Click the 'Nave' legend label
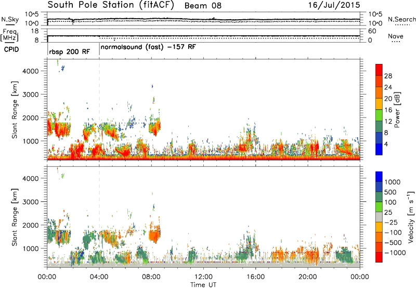The width and height of the screenshot is (416, 288). click(x=395, y=36)
